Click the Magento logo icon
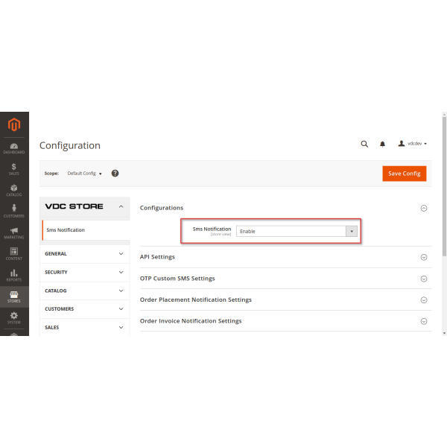Screen dimensions: 447x447 click(14, 124)
